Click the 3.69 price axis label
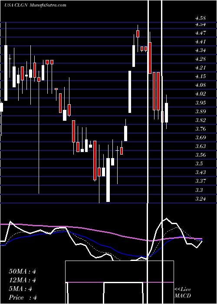 coord(201,138)
